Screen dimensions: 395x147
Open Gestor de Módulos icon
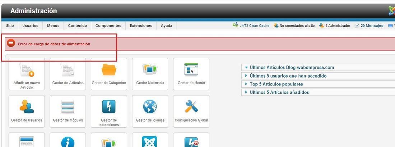click(x=68, y=107)
